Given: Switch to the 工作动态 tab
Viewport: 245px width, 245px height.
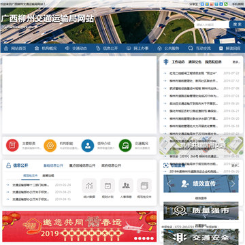Looking at the screenshot, I should coord(178,62).
